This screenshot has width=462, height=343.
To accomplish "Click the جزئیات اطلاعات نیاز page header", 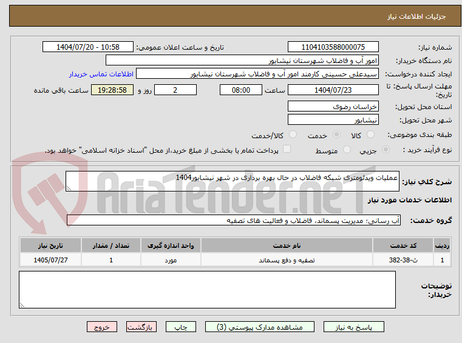I will (x=416, y=16).
